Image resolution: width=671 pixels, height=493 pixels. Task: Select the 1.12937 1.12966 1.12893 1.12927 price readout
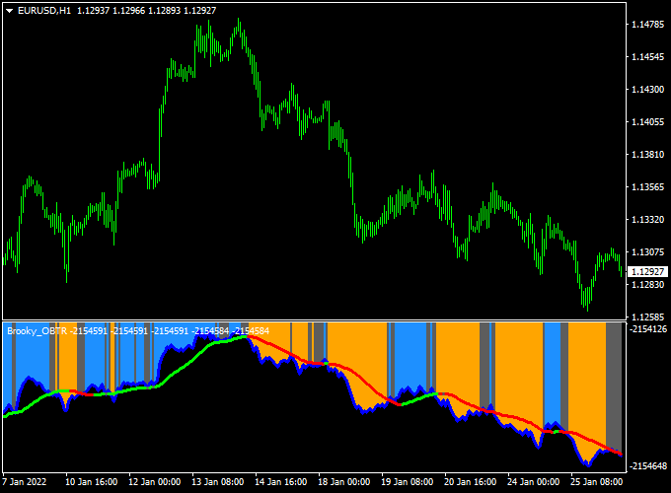pyautogui.click(x=146, y=11)
